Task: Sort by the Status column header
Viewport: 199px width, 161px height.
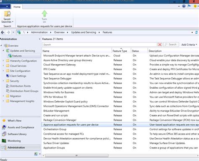Action: (139, 51)
